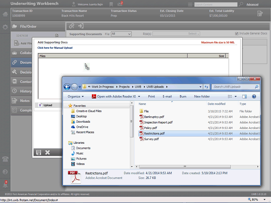Click the Explorer forward arrow button
This screenshot has width=271, height=203.
coord(75,87)
